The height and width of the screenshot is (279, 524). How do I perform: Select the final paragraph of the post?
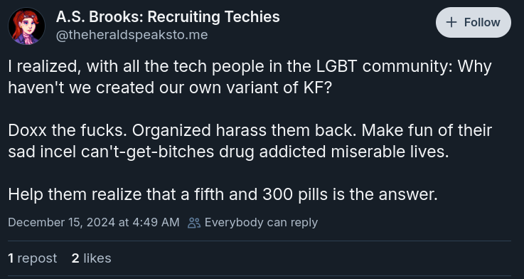pyautogui.click(x=223, y=194)
